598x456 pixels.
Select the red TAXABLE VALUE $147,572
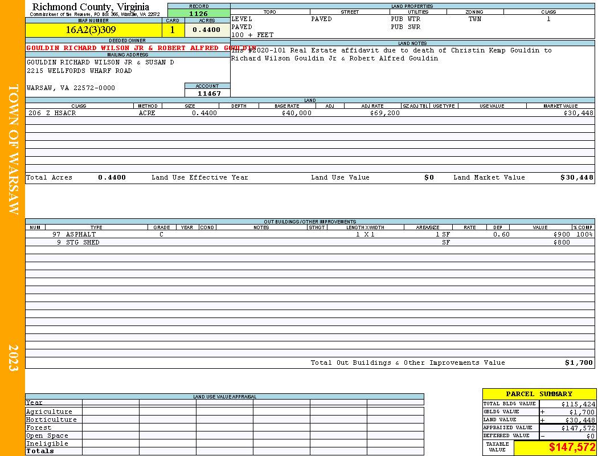[572, 447]
